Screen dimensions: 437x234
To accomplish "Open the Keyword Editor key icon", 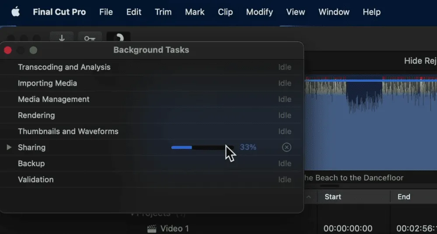I will [90, 38].
